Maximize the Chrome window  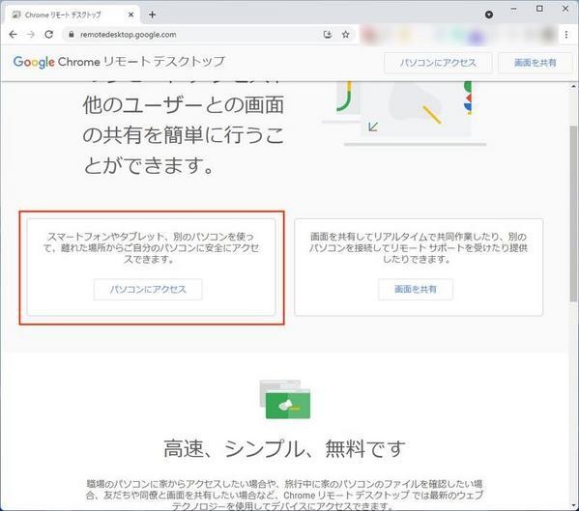coord(539,8)
